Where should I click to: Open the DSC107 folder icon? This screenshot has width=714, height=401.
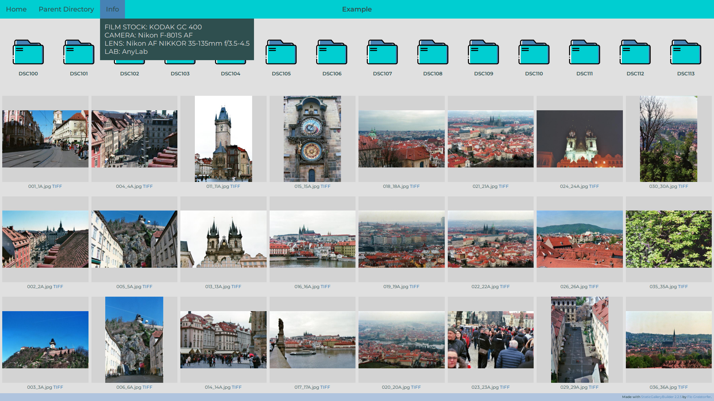(382, 52)
